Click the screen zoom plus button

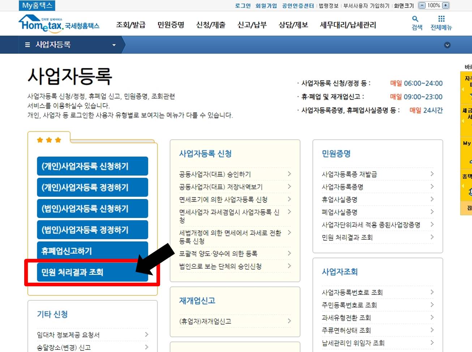pyautogui.click(x=446, y=5)
